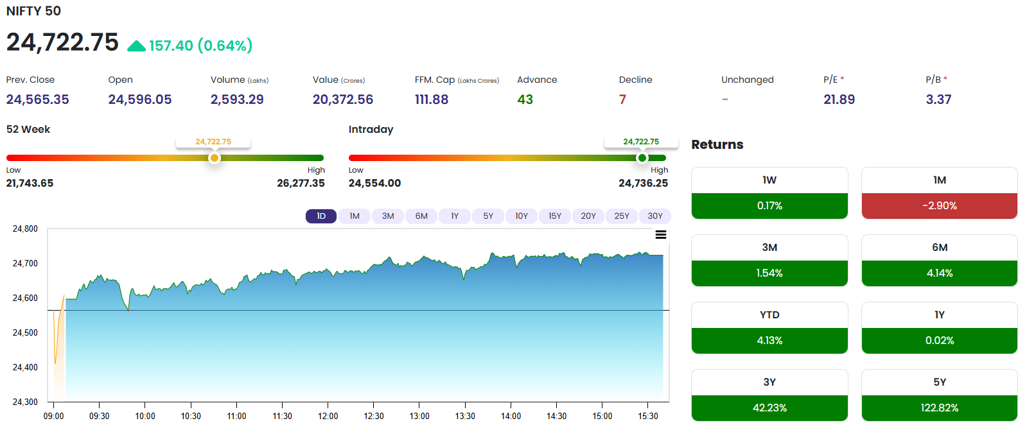Click the Unchanged label
The height and width of the screenshot is (430, 1036).
pyautogui.click(x=747, y=80)
